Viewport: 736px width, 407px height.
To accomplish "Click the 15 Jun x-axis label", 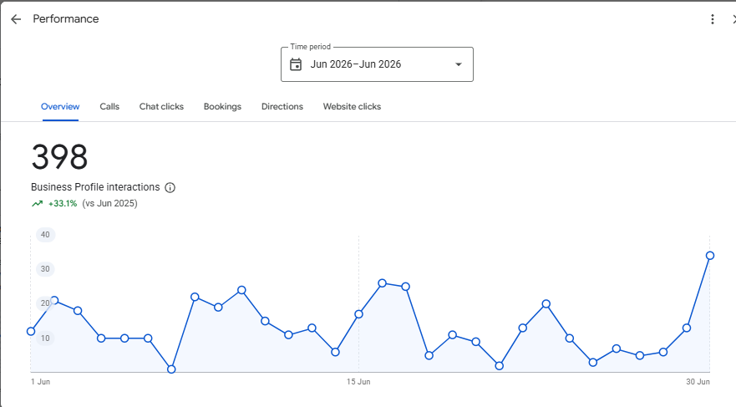I will 358,382.
